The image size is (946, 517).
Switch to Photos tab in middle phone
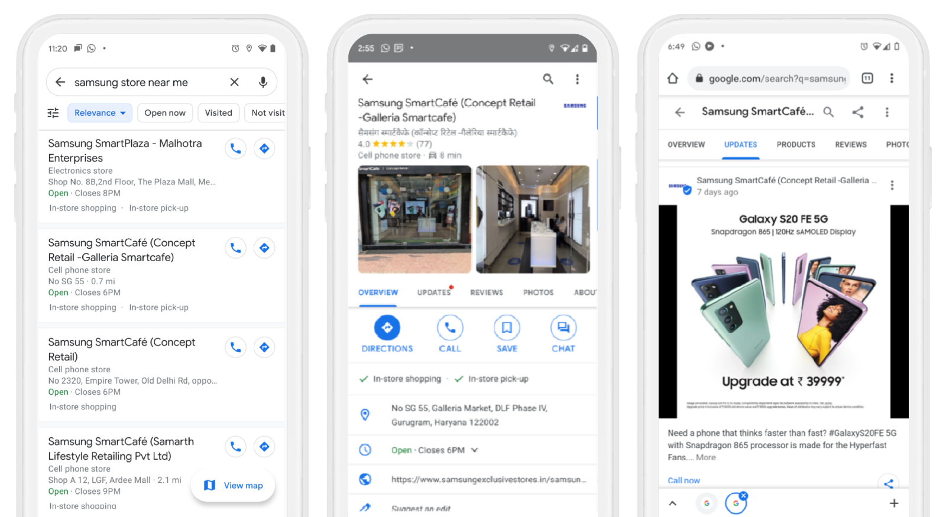tap(538, 292)
